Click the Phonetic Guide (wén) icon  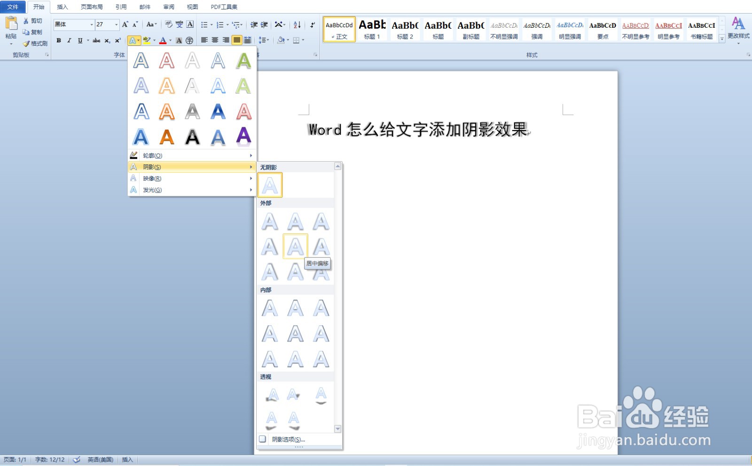[x=180, y=24]
